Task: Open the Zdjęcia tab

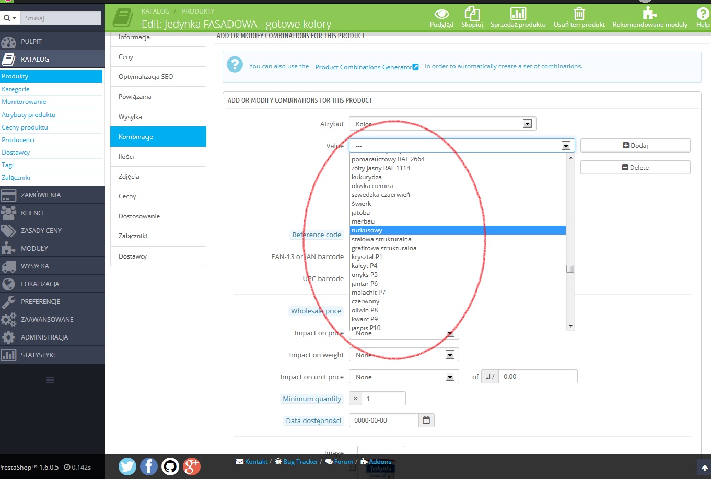Action: (x=158, y=177)
